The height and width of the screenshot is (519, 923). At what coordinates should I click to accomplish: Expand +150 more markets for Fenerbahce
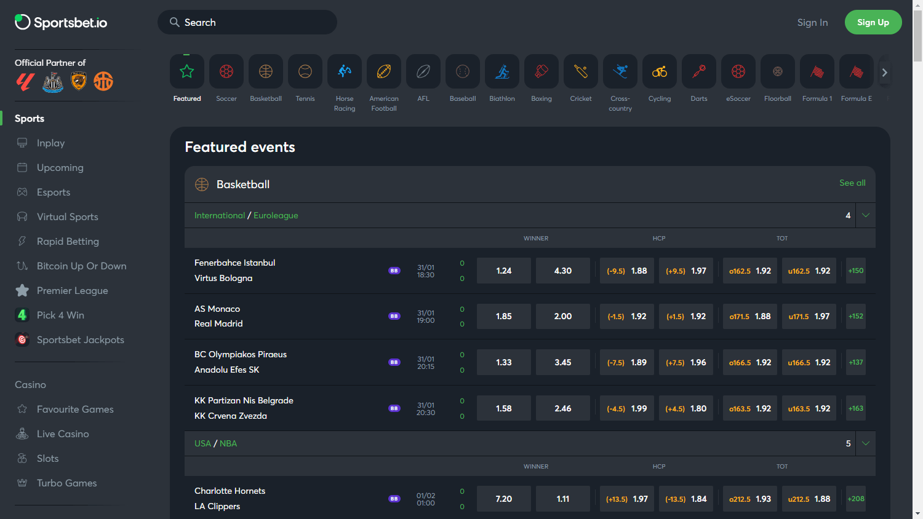click(856, 271)
